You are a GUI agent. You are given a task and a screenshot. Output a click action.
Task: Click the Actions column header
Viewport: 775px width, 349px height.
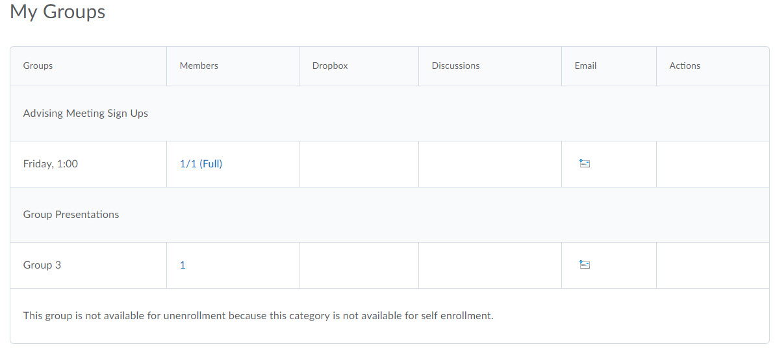pyautogui.click(x=685, y=66)
